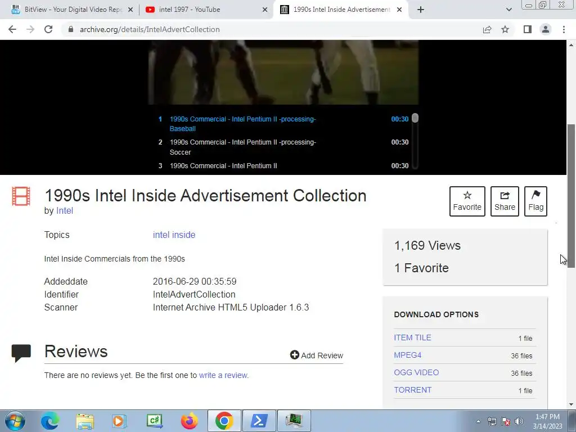Click the Chrome taskbar icon
This screenshot has height=432, width=576.
[224, 421]
